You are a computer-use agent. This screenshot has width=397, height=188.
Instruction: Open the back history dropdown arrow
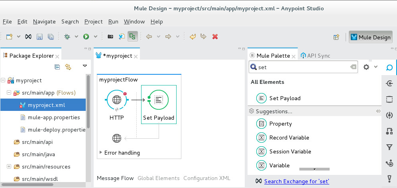click(x=159, y=37)
